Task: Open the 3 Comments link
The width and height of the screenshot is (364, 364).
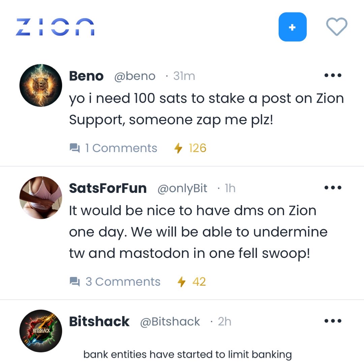Action: pyautogui.click(x=123, y=281)
